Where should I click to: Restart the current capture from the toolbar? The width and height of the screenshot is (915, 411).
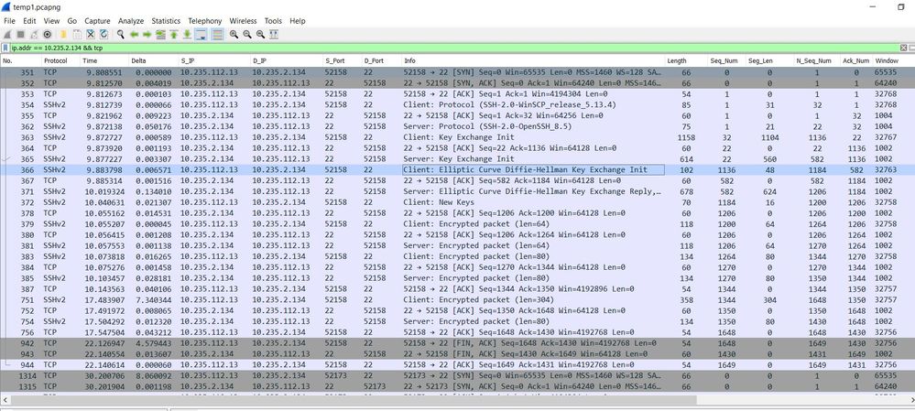click(34, 35)
